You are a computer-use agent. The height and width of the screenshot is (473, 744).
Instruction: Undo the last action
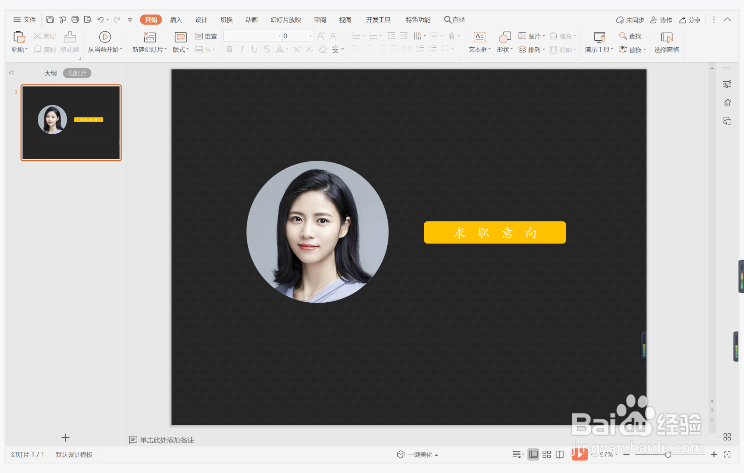100,19
